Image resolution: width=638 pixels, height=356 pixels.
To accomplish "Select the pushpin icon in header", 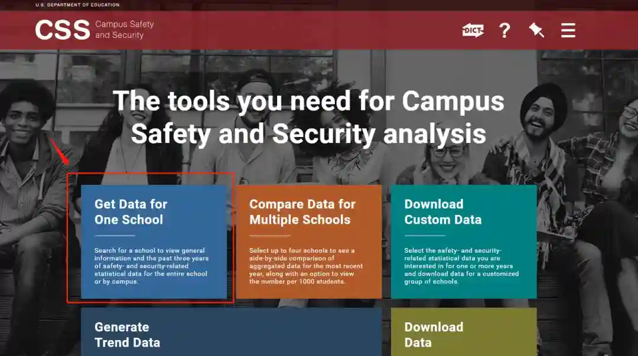I will click(x=536, y=30).
